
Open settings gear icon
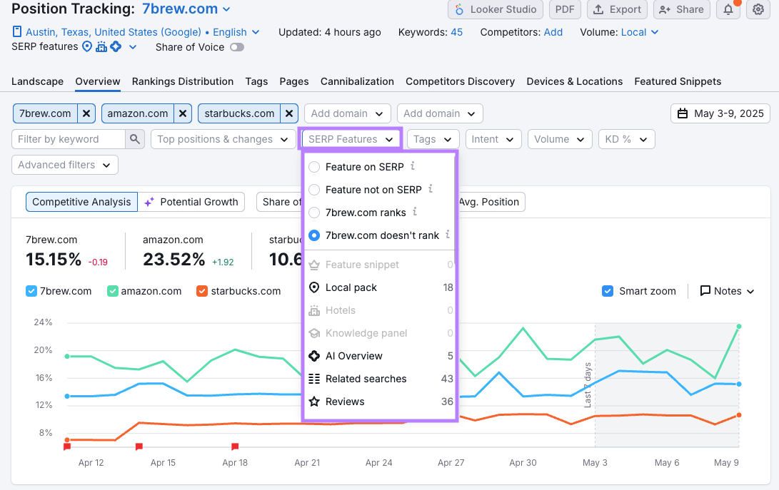pyautogui.click(x=759, y=10)
